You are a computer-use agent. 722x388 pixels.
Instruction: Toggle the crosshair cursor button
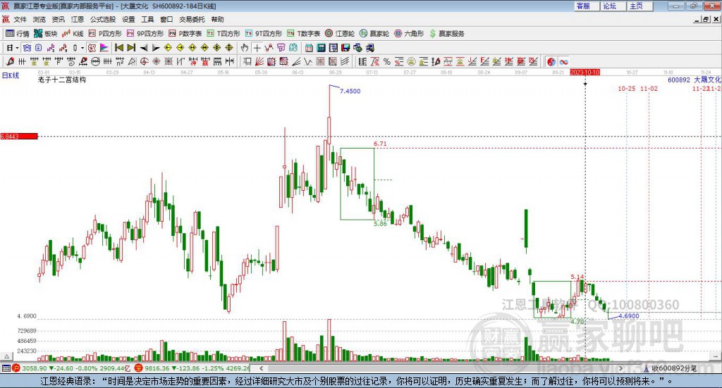pyautogui.click(x=257, y=48)
